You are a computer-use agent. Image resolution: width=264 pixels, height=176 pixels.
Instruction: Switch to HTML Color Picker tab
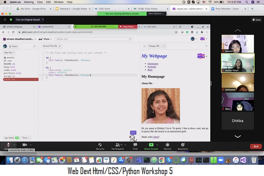(x=148, y=9)
